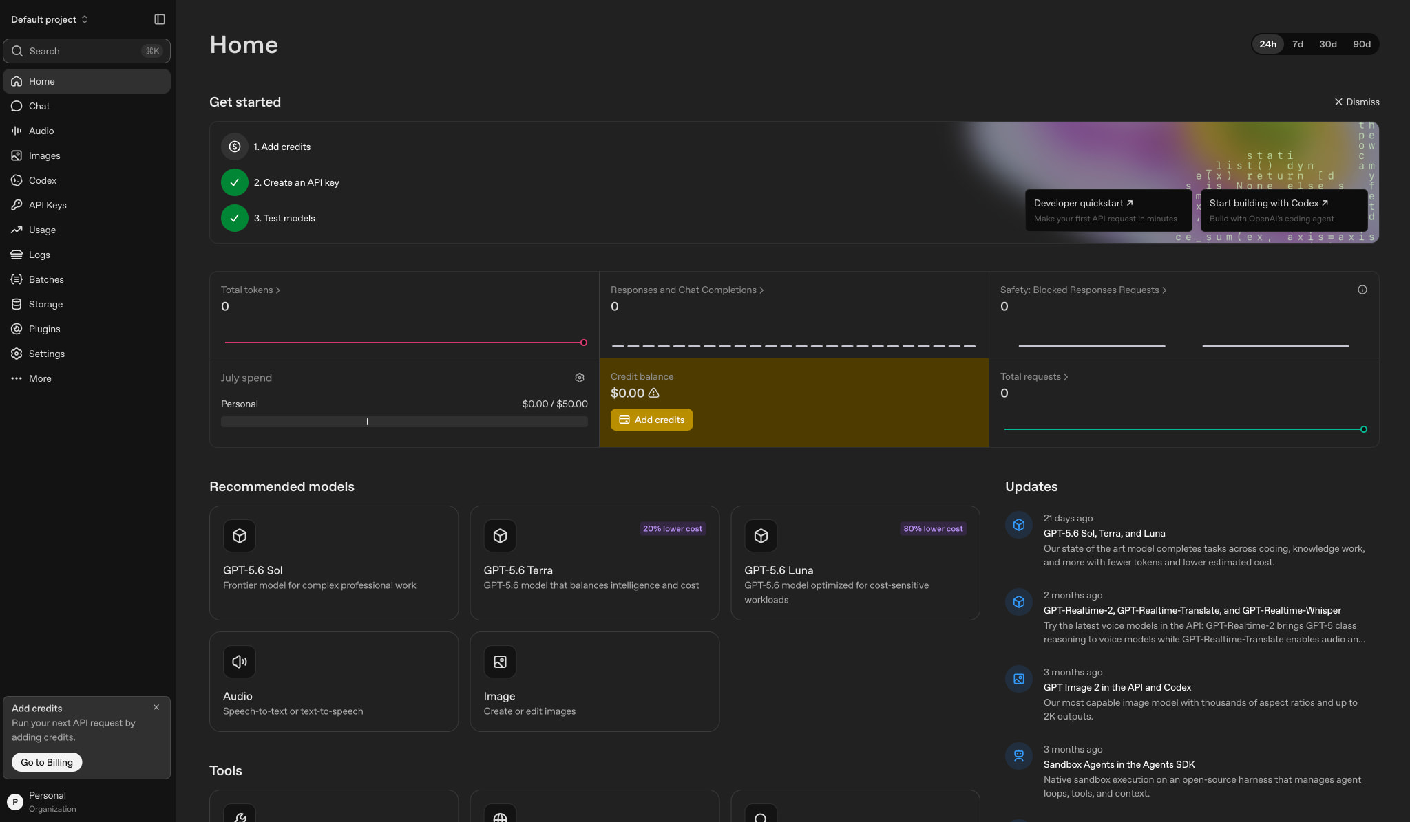The height and width of the screenshot is (822, 1410).
Task: Click the Total requests chart endpoint
Action: click(x=1363, y=429)
